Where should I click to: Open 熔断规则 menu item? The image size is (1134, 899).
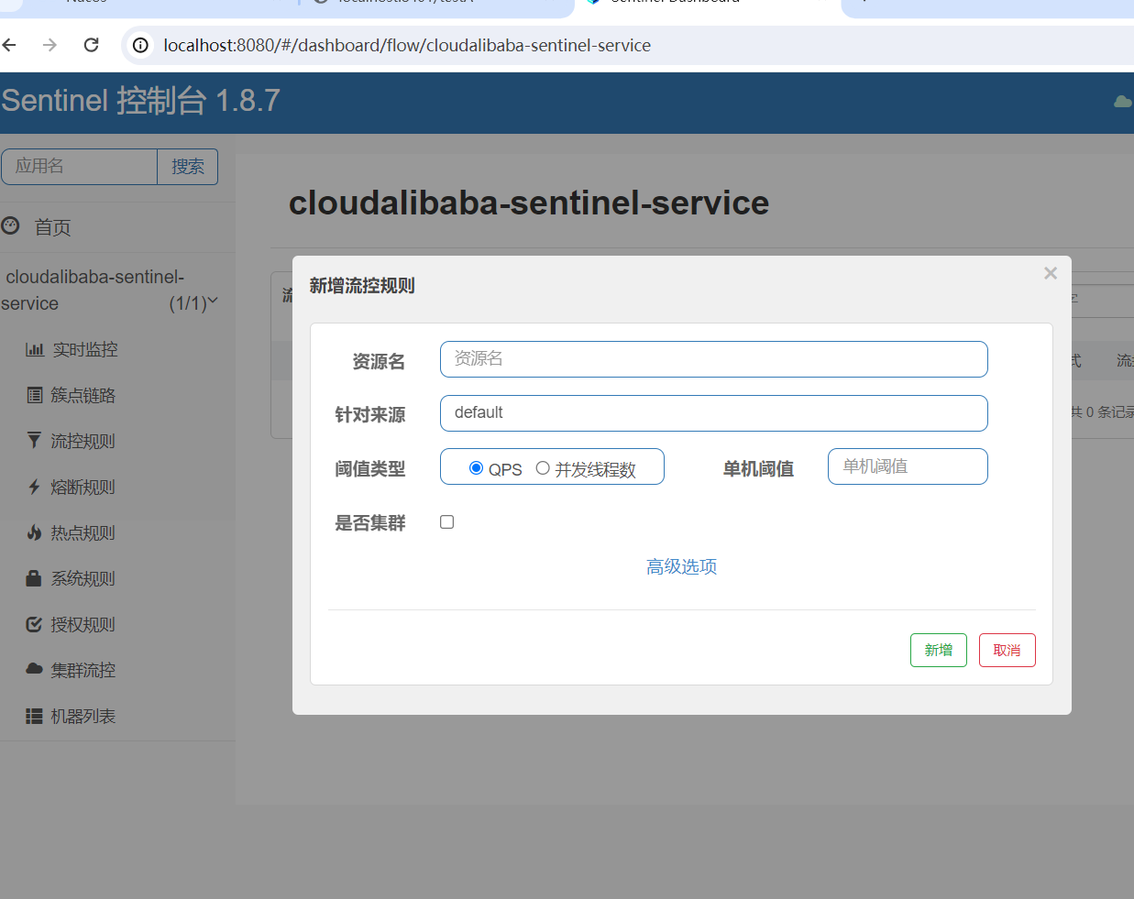click(x=83, y=487)
